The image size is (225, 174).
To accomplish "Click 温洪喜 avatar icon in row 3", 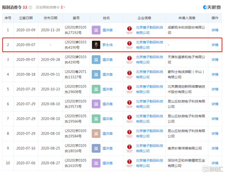I will tap(96, 60).
